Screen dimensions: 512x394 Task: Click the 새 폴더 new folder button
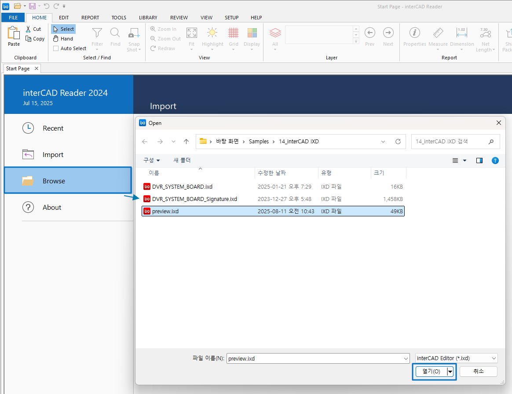[182, 160]
